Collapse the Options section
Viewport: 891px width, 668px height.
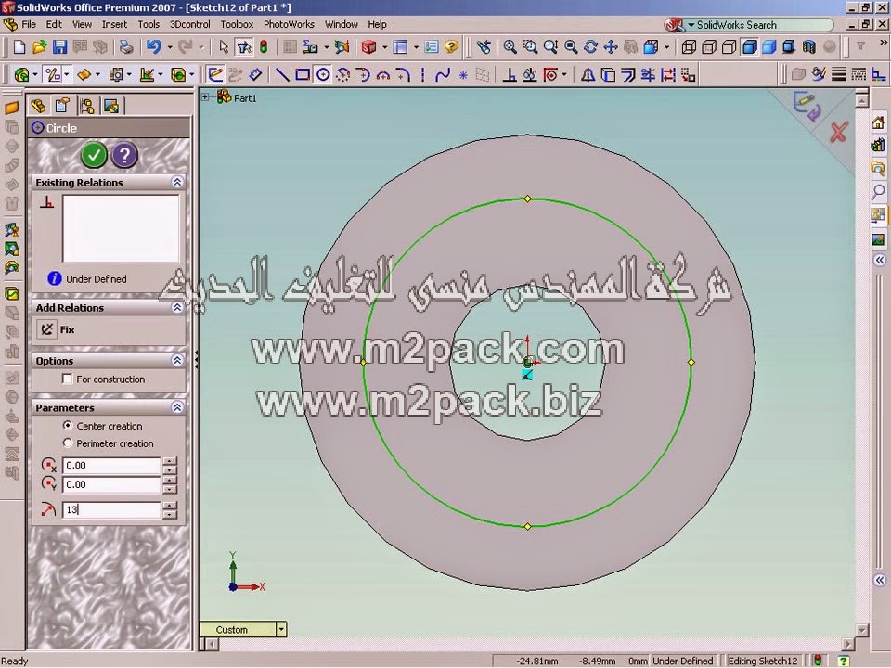pos(177,361)
